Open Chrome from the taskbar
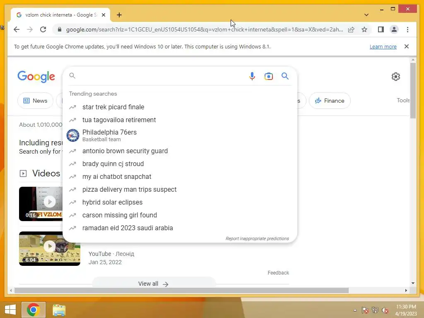424x318 pixels. (33, 310)
